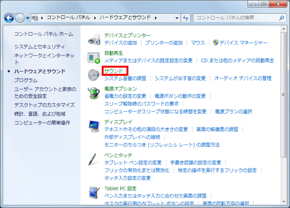Viewport: 290px width, 208px height.
Task: Click 電源ボタンの動作の変更 link
Action: 180,96
